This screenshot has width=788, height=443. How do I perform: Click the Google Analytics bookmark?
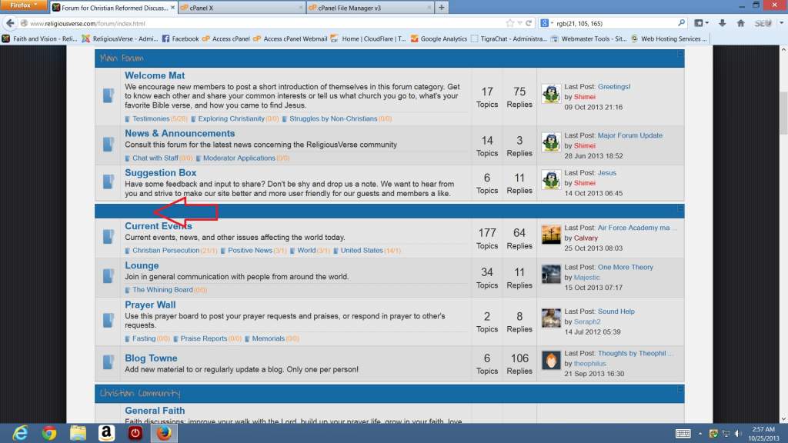pyautogui.click(x=439, y=38)
